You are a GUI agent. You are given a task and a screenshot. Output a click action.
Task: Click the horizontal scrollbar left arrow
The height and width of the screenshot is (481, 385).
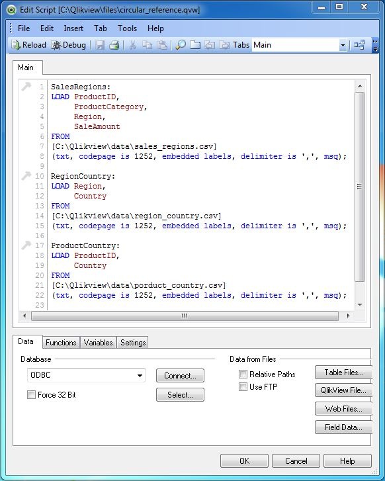point(24,316)
